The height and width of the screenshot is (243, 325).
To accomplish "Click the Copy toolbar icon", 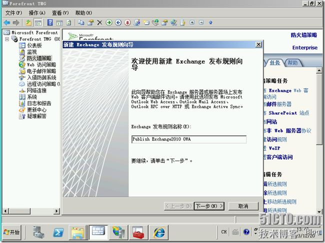I will click(x=81, y=22).
